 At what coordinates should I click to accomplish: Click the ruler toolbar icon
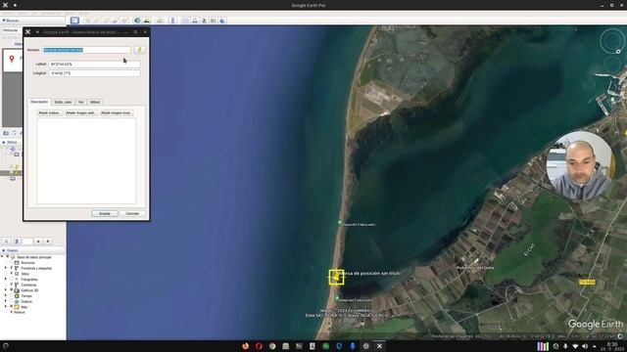click(172, 20)
